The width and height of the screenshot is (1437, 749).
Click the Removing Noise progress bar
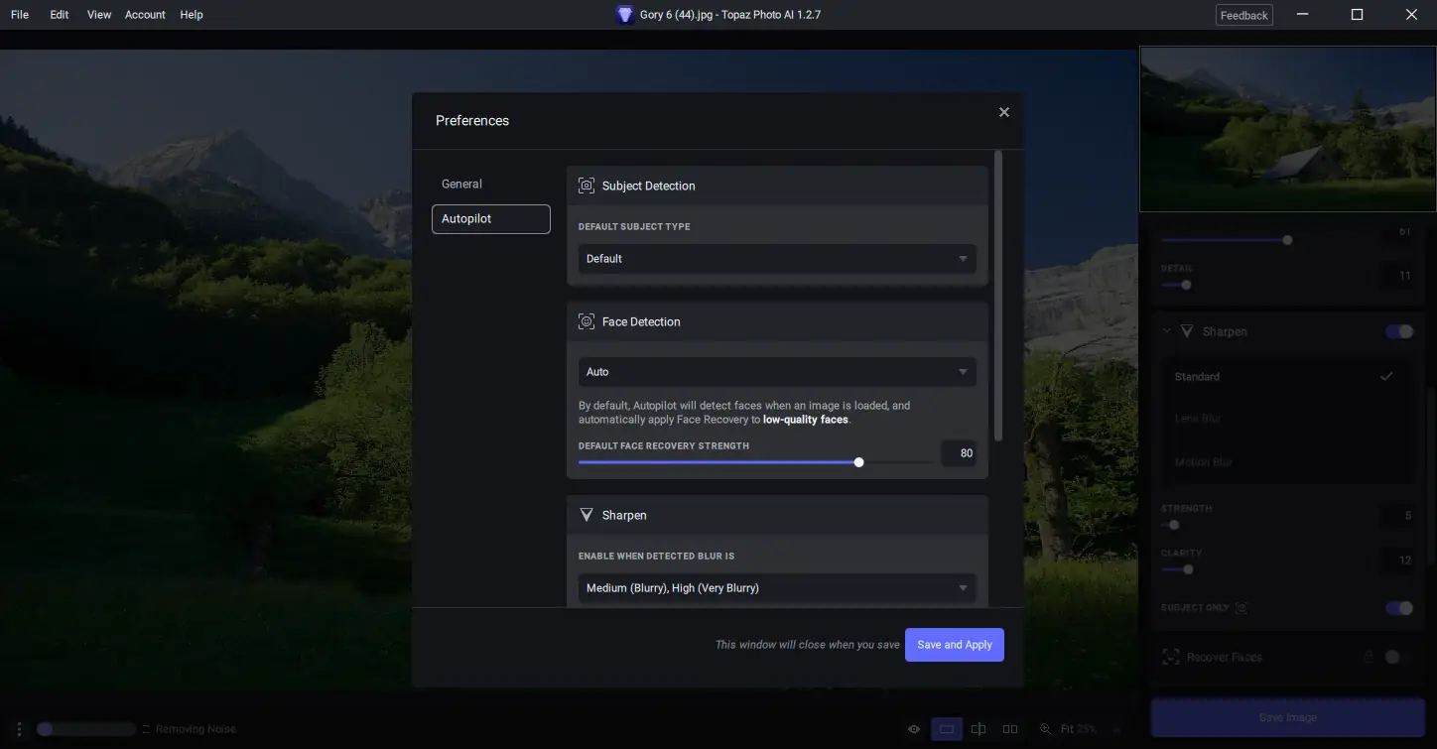[85, 729]
